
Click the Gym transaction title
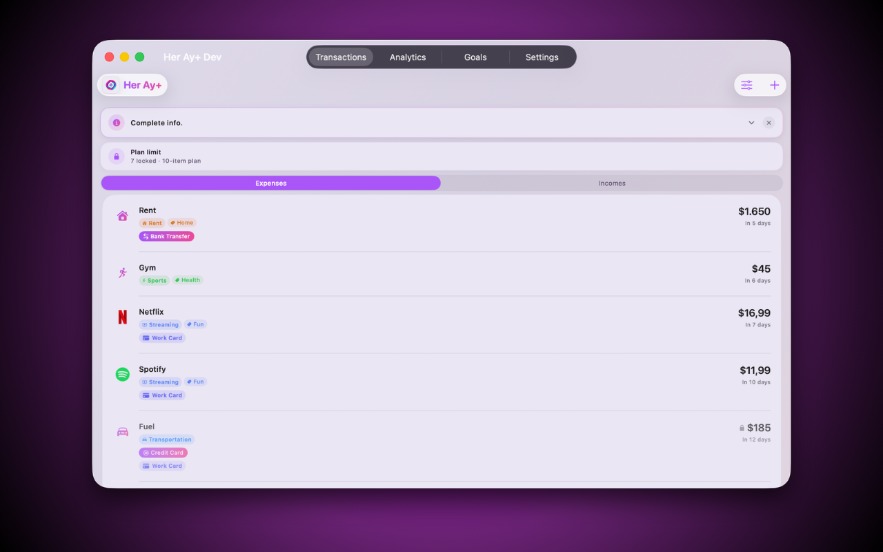pos(148,268)
